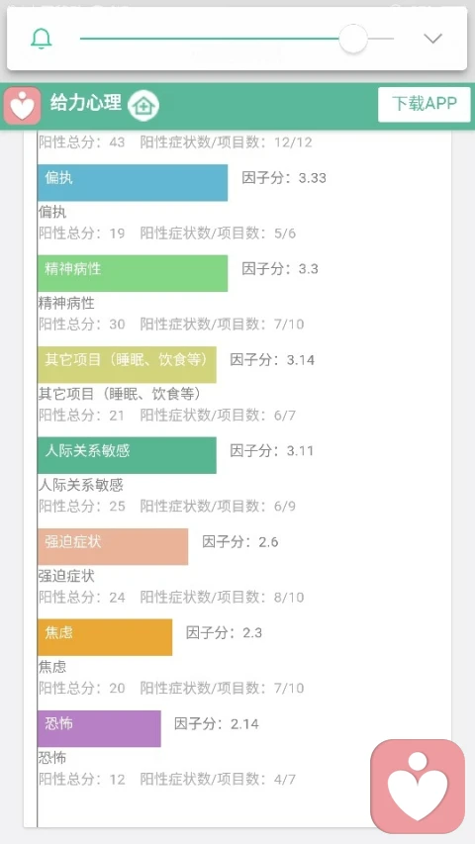
Task: Click the teal 人际关系敏感 bar
Action: pyautogui.click(x=127, y=455)
